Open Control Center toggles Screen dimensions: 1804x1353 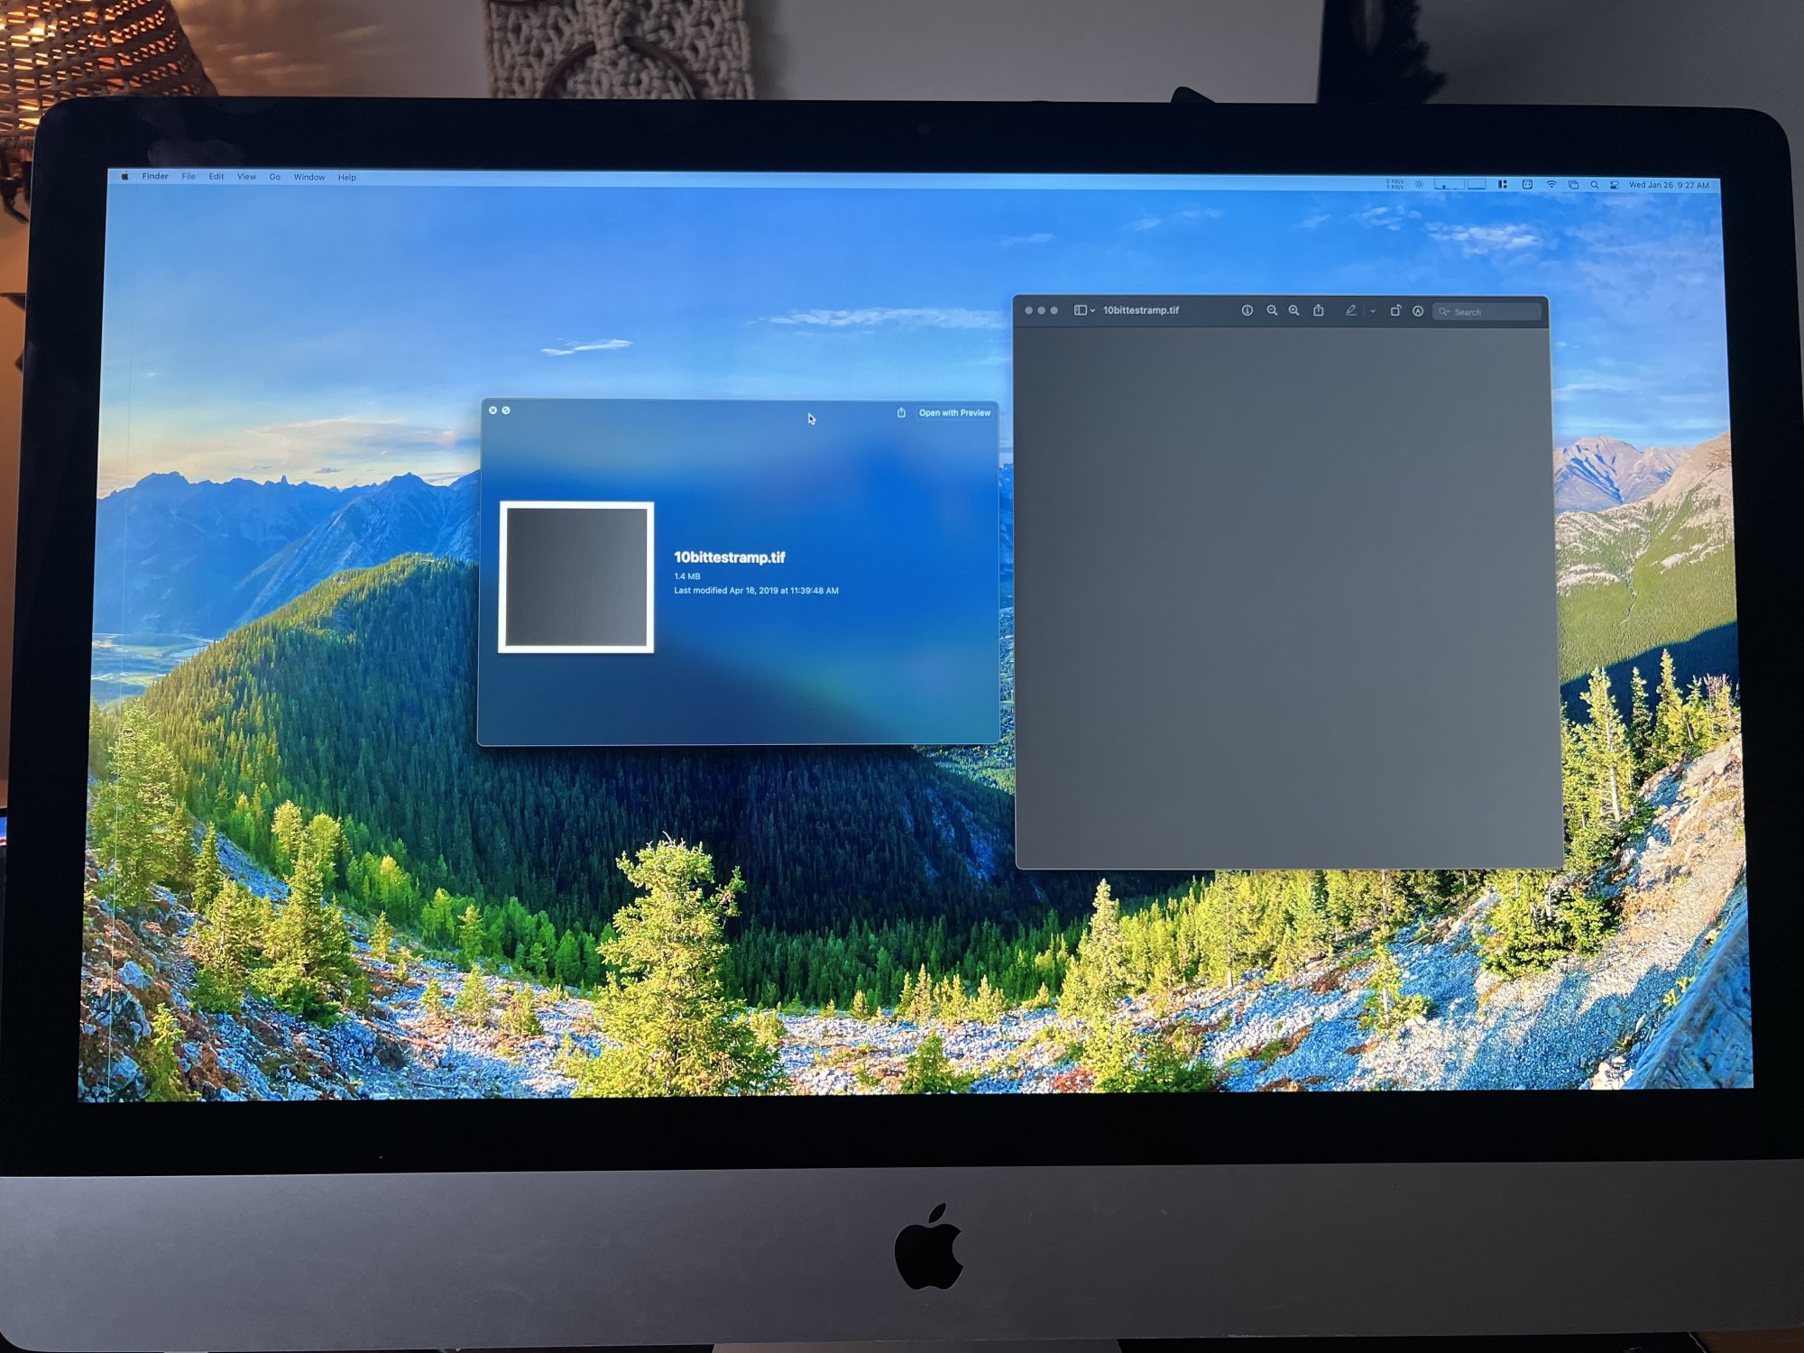pos(1615,185)
